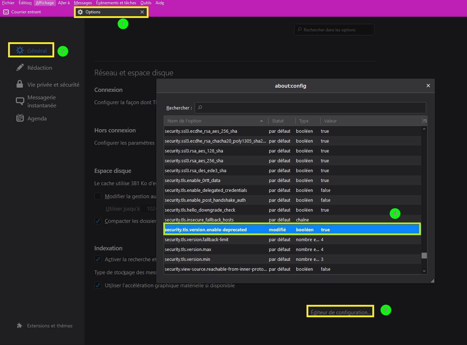Toggle Modifier la gestion checkbox
Viewport: 467px width, 345px height.
point(98,196)
